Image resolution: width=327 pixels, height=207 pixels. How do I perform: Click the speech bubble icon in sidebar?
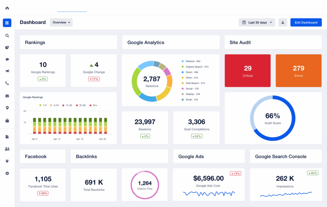7,59
